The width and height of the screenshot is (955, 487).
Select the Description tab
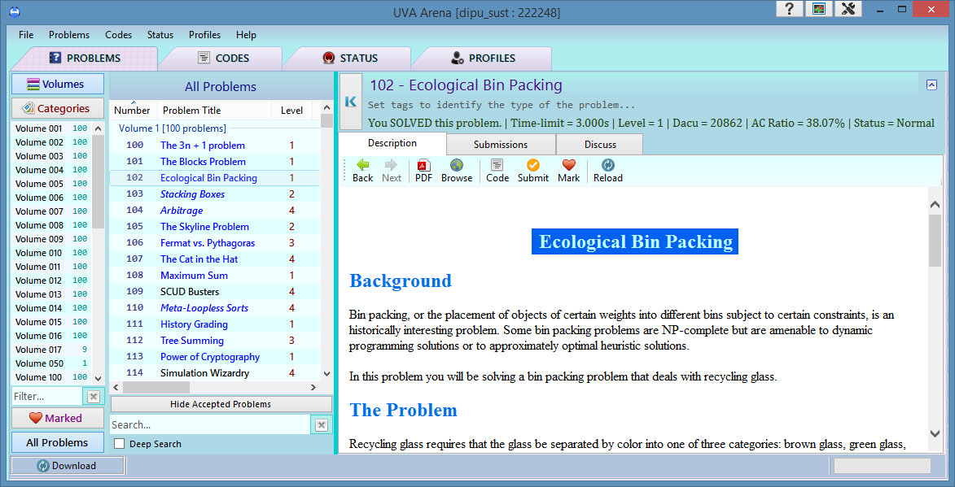392,143
